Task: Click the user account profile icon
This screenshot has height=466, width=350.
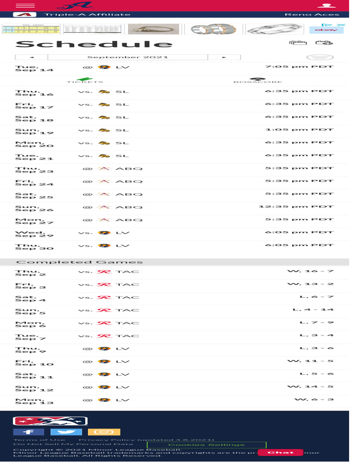Action: click(326, 5)
